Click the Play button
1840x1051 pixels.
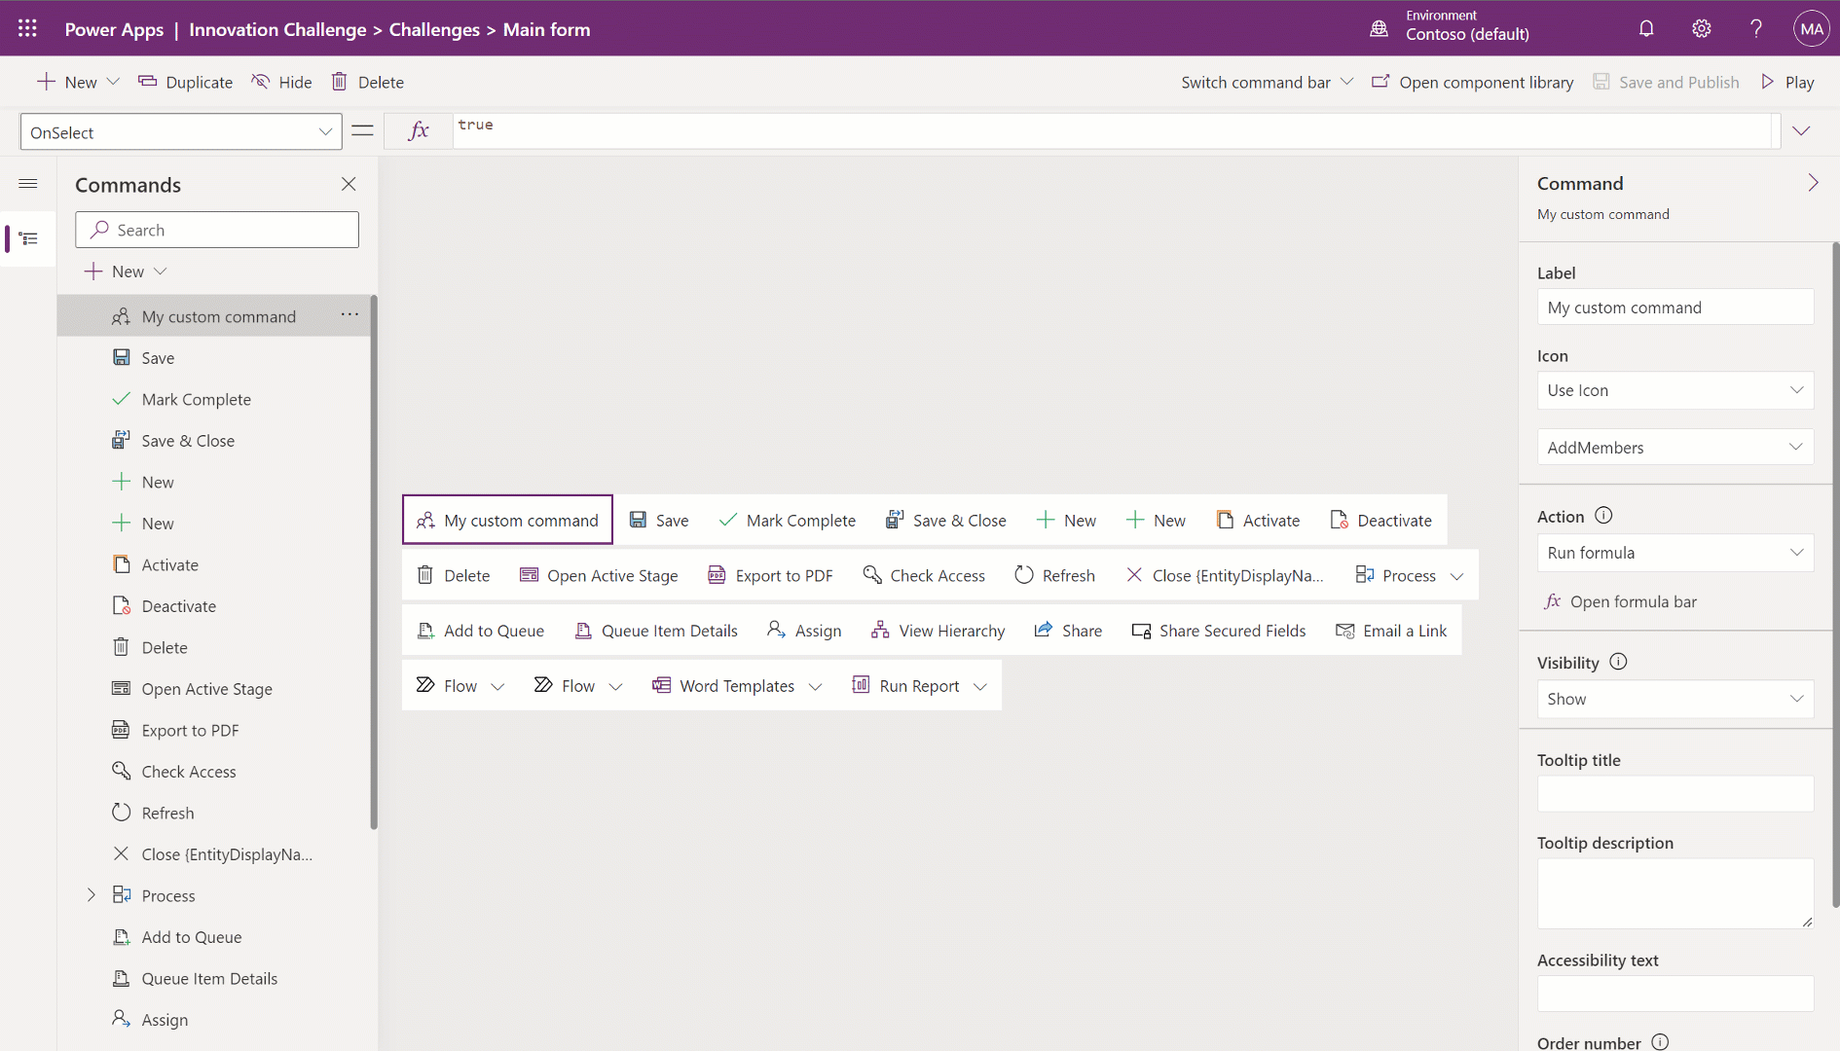[1787, 83]
